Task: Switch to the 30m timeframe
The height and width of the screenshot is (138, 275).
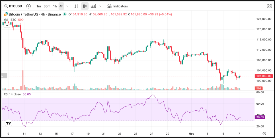Action: coord(47,6)
